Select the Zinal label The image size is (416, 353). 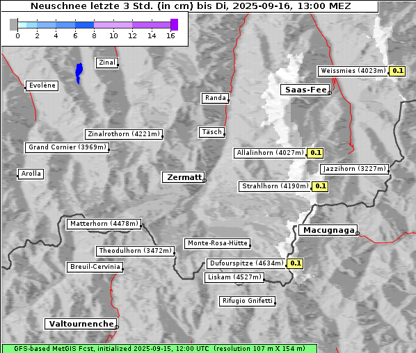pyautogui.click(x=107, y=63)
